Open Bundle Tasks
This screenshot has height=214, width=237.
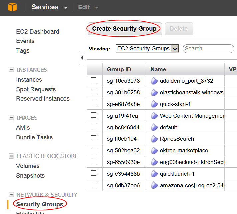(34, 137)
